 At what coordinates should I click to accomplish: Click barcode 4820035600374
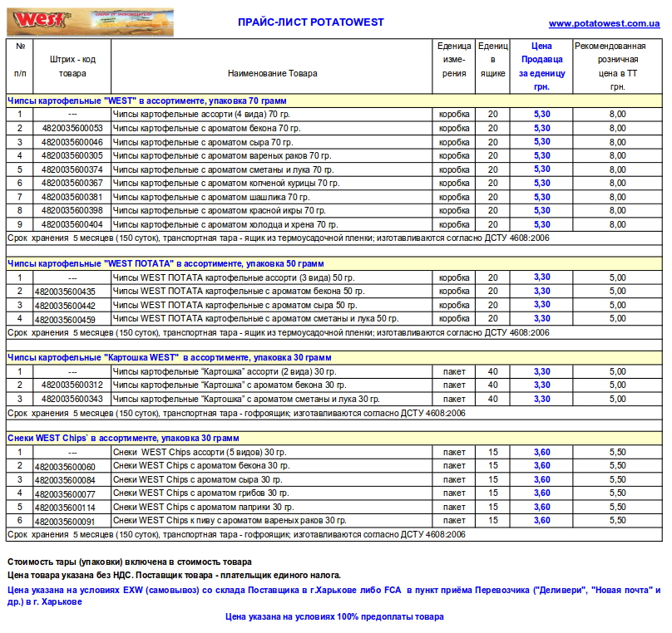tap(72, 169)
